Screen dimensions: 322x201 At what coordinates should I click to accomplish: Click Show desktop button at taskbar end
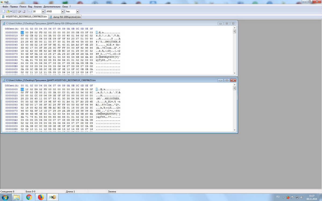[320, 197]
